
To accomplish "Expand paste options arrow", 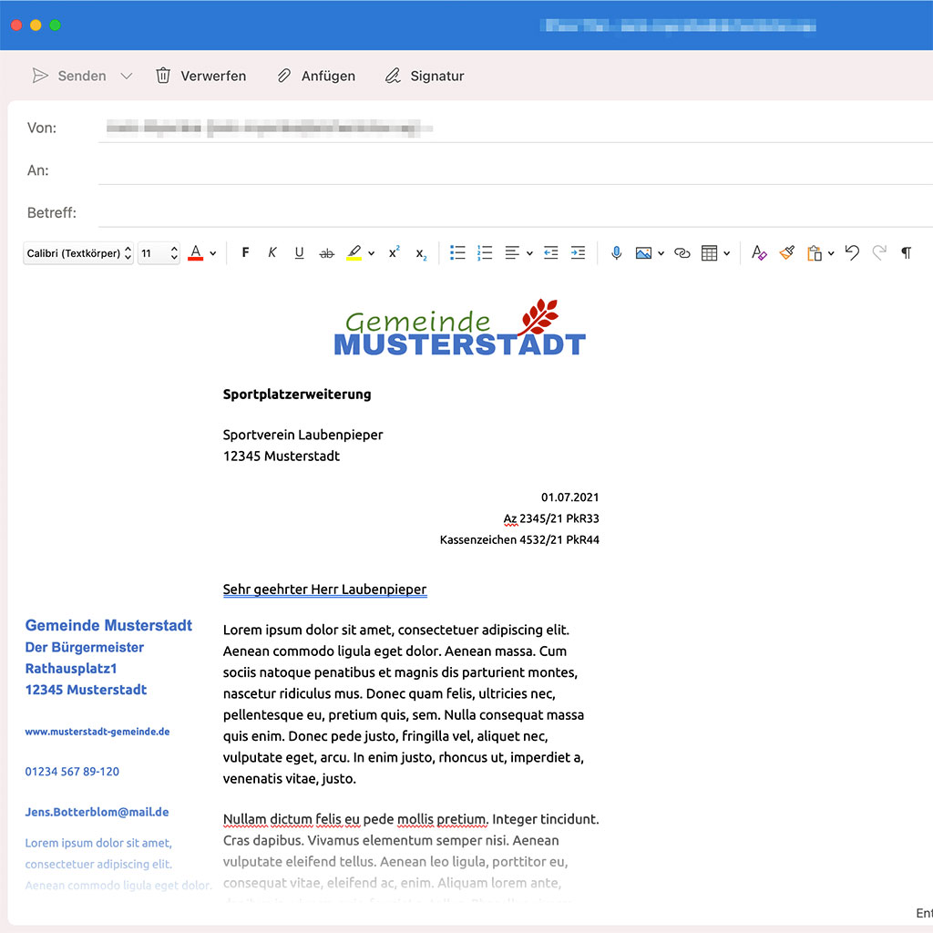I will pos(831,253).
